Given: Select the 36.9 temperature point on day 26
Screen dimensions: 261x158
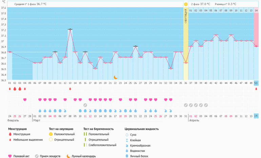Looking at the screenshot, I should [136, 46].
